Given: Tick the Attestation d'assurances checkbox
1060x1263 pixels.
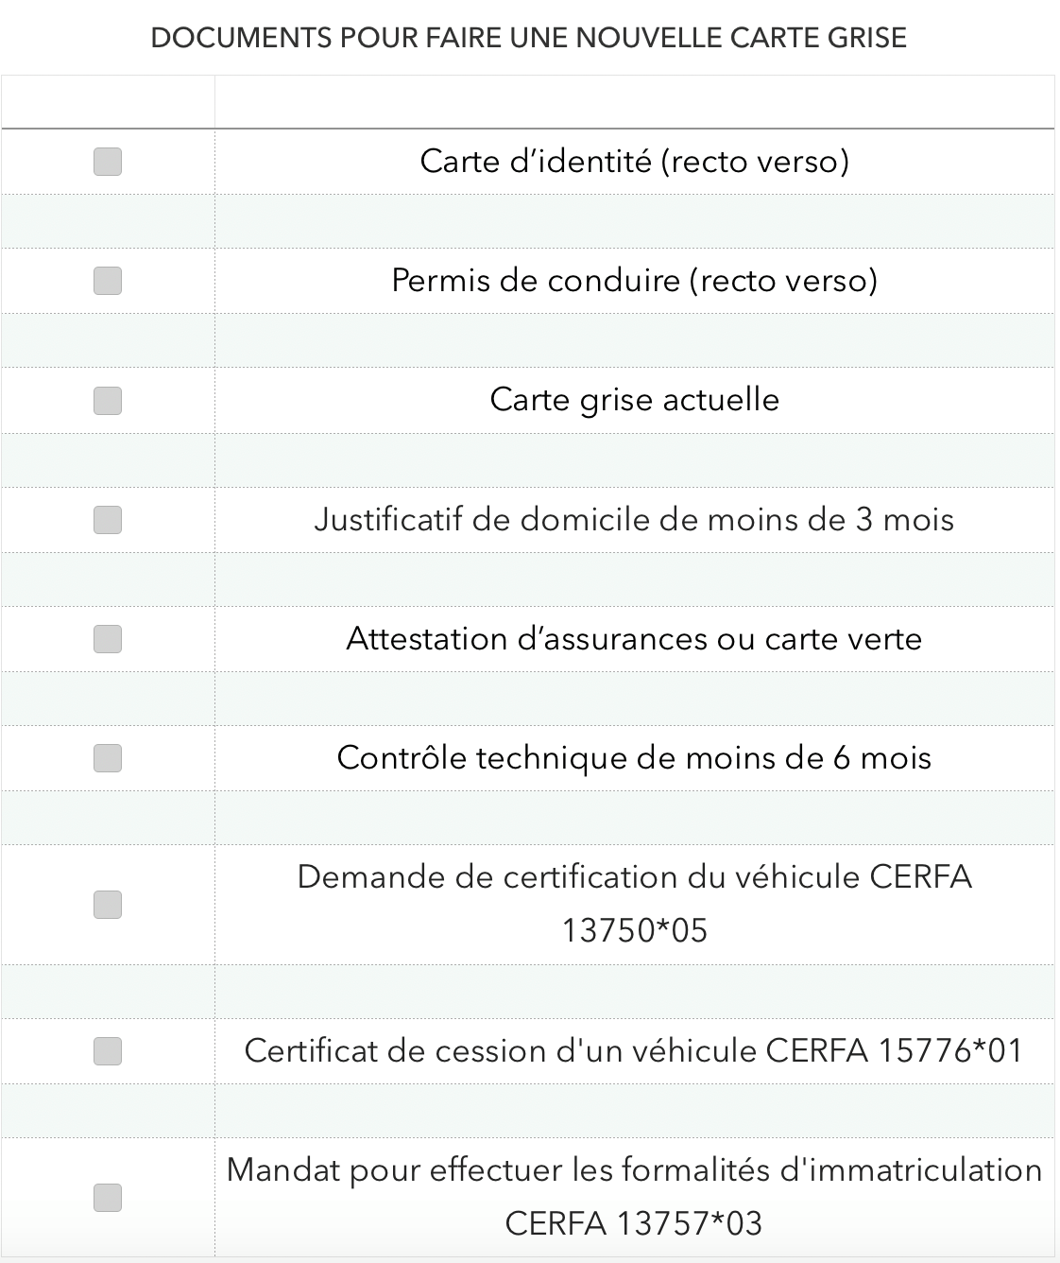Looking at the screenshot, I should 108,639.
